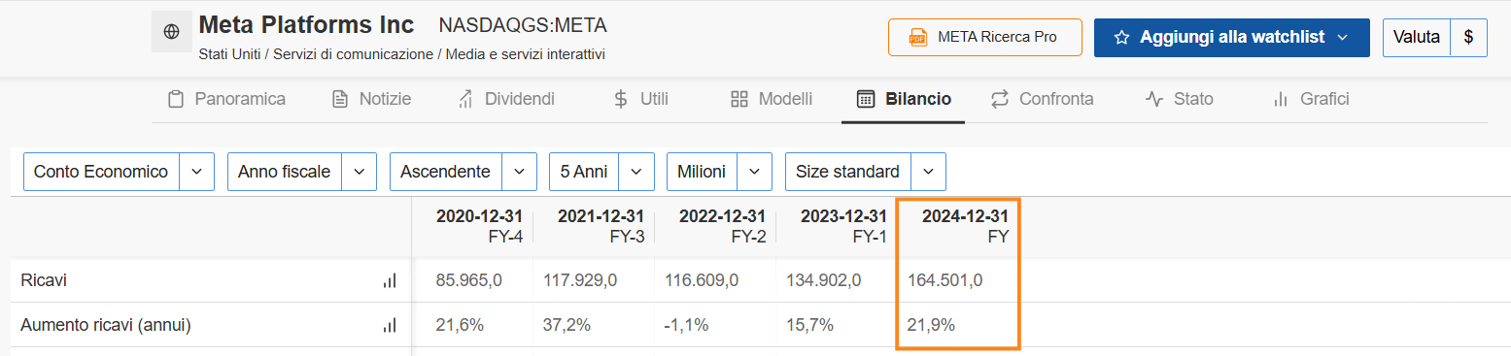Screen dimensions: 1511x356
Task: Switch to the Notizie tab
Action: tap(371, 99)
